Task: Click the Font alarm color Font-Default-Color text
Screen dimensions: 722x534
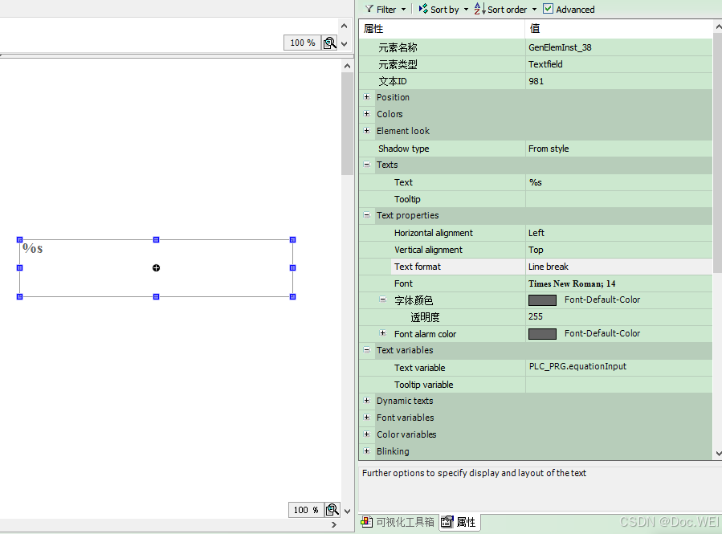Action: pyautogui.click(x=602, y=333)
